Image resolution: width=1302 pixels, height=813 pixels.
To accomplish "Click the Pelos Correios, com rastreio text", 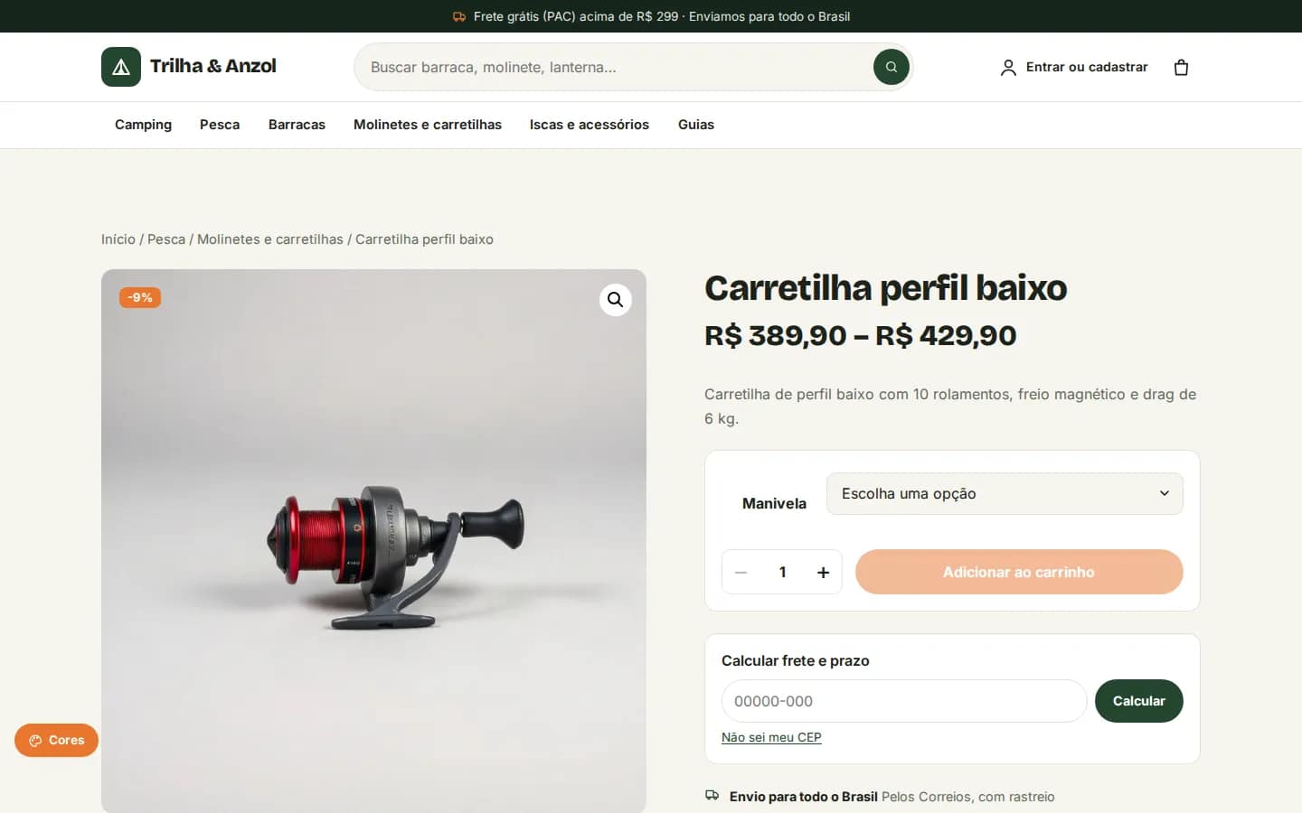I will coord(968,797).
